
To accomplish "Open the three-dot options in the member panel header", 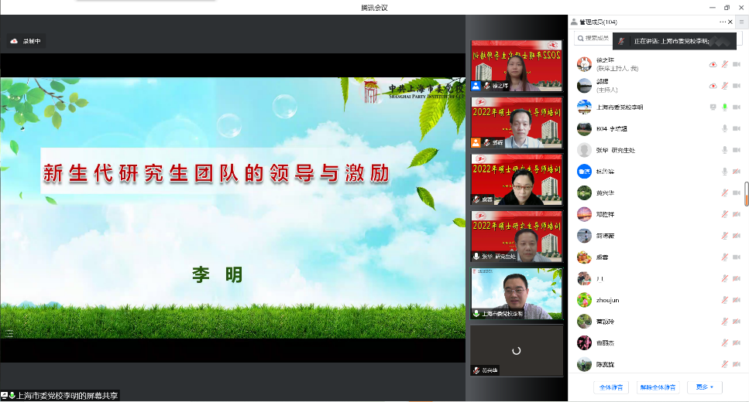I will 723,22.
